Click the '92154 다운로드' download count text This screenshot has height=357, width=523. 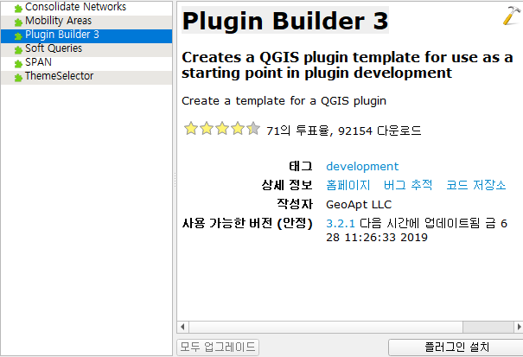coord(379,131)
